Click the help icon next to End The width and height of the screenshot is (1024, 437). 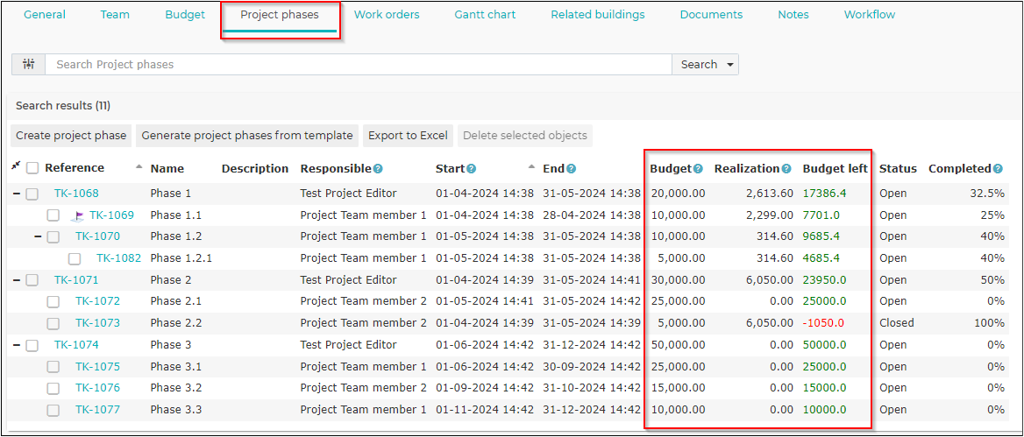(571, 169)
